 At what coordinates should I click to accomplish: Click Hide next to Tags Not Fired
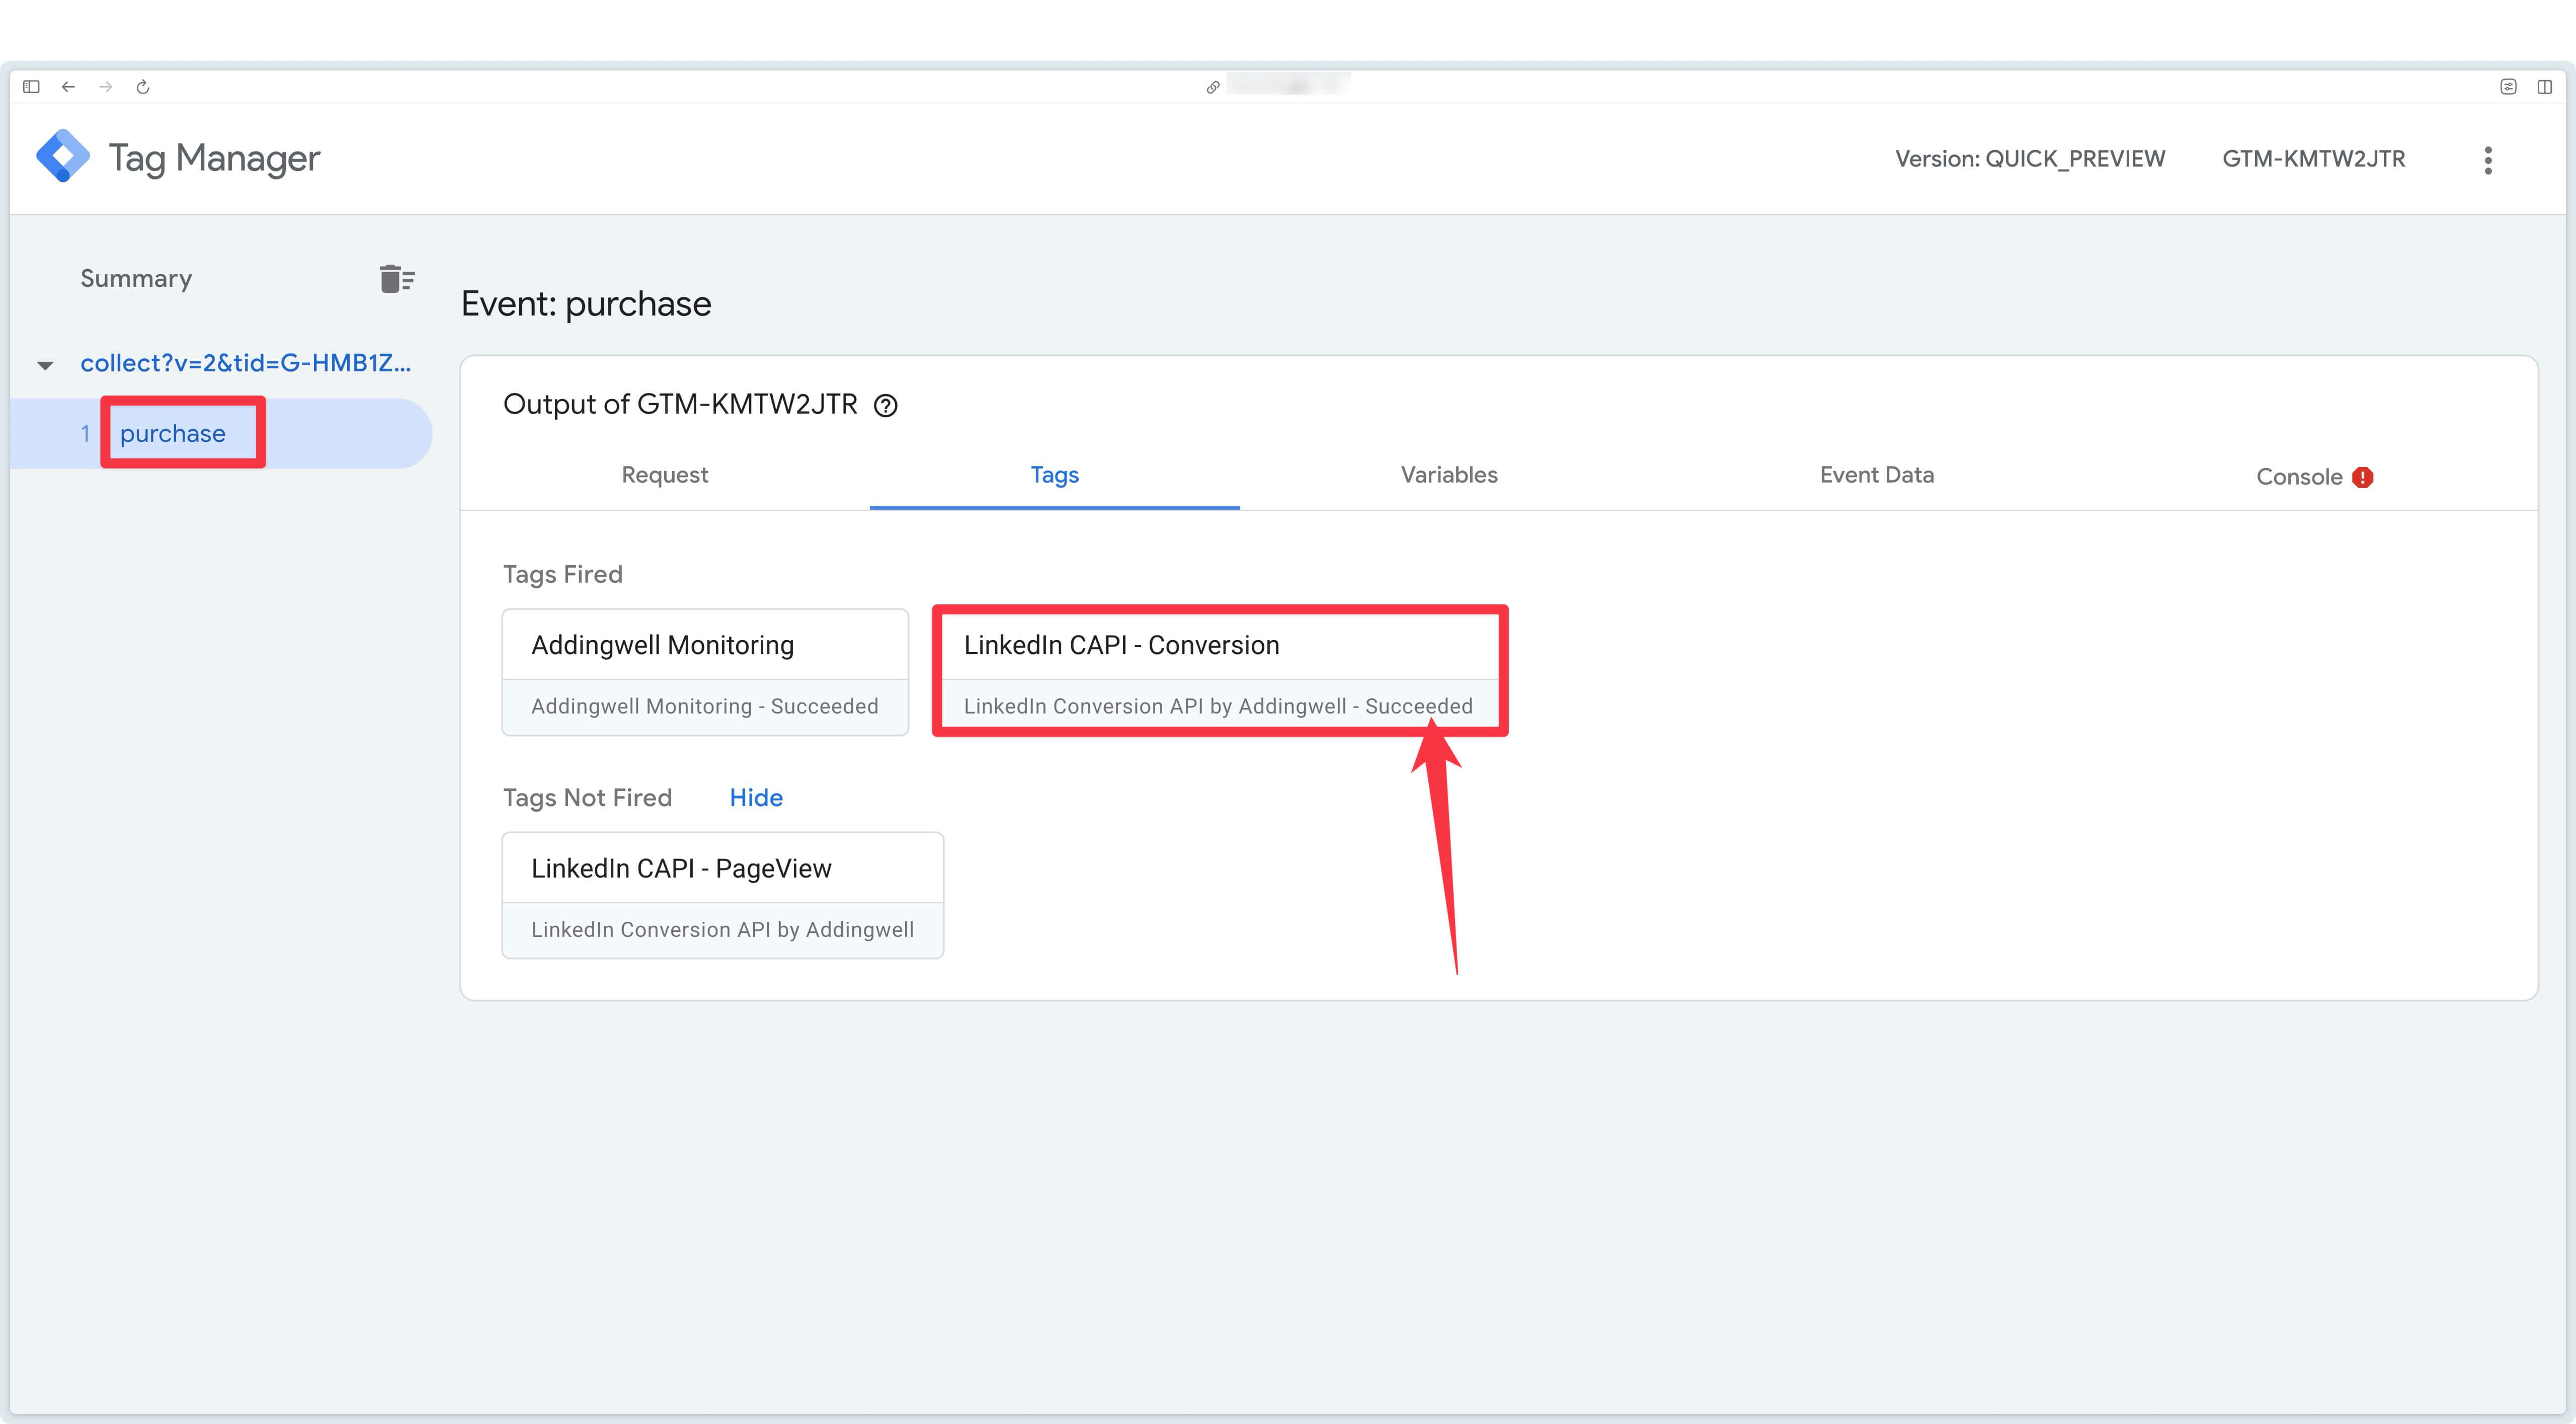click(756, 797)
